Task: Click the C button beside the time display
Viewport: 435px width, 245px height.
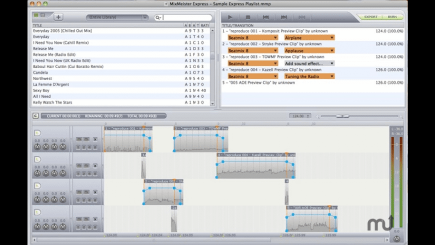Action: 35,115
